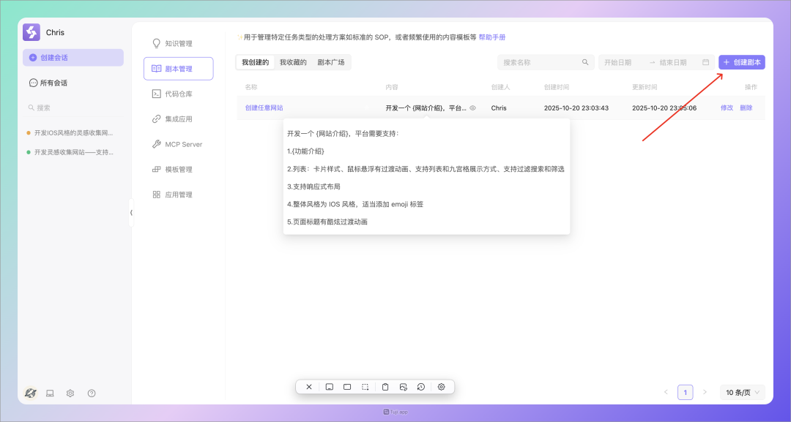Click the eye preview icon in script row
This screenshot has width=791, height=422.
[472, 108]
